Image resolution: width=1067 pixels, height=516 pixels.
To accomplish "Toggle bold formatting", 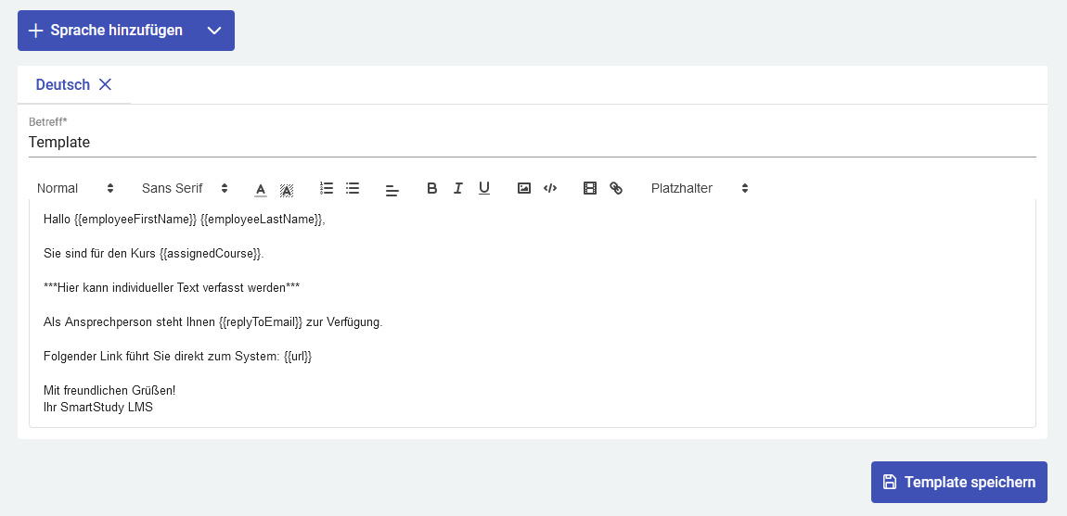I will [x=431, y=188].
